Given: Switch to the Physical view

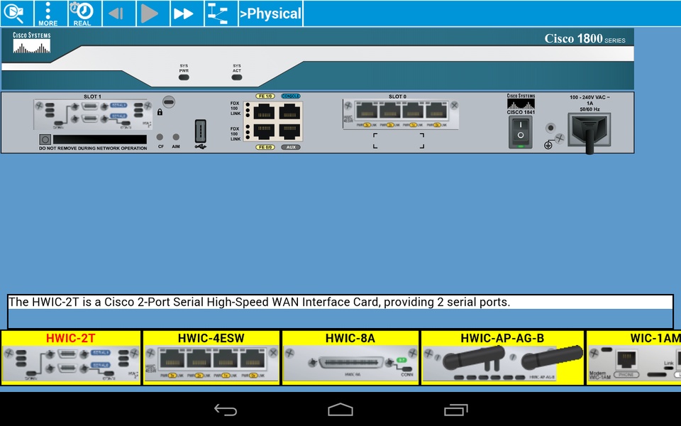Looking at the screenshot, I should click(271, 13).
